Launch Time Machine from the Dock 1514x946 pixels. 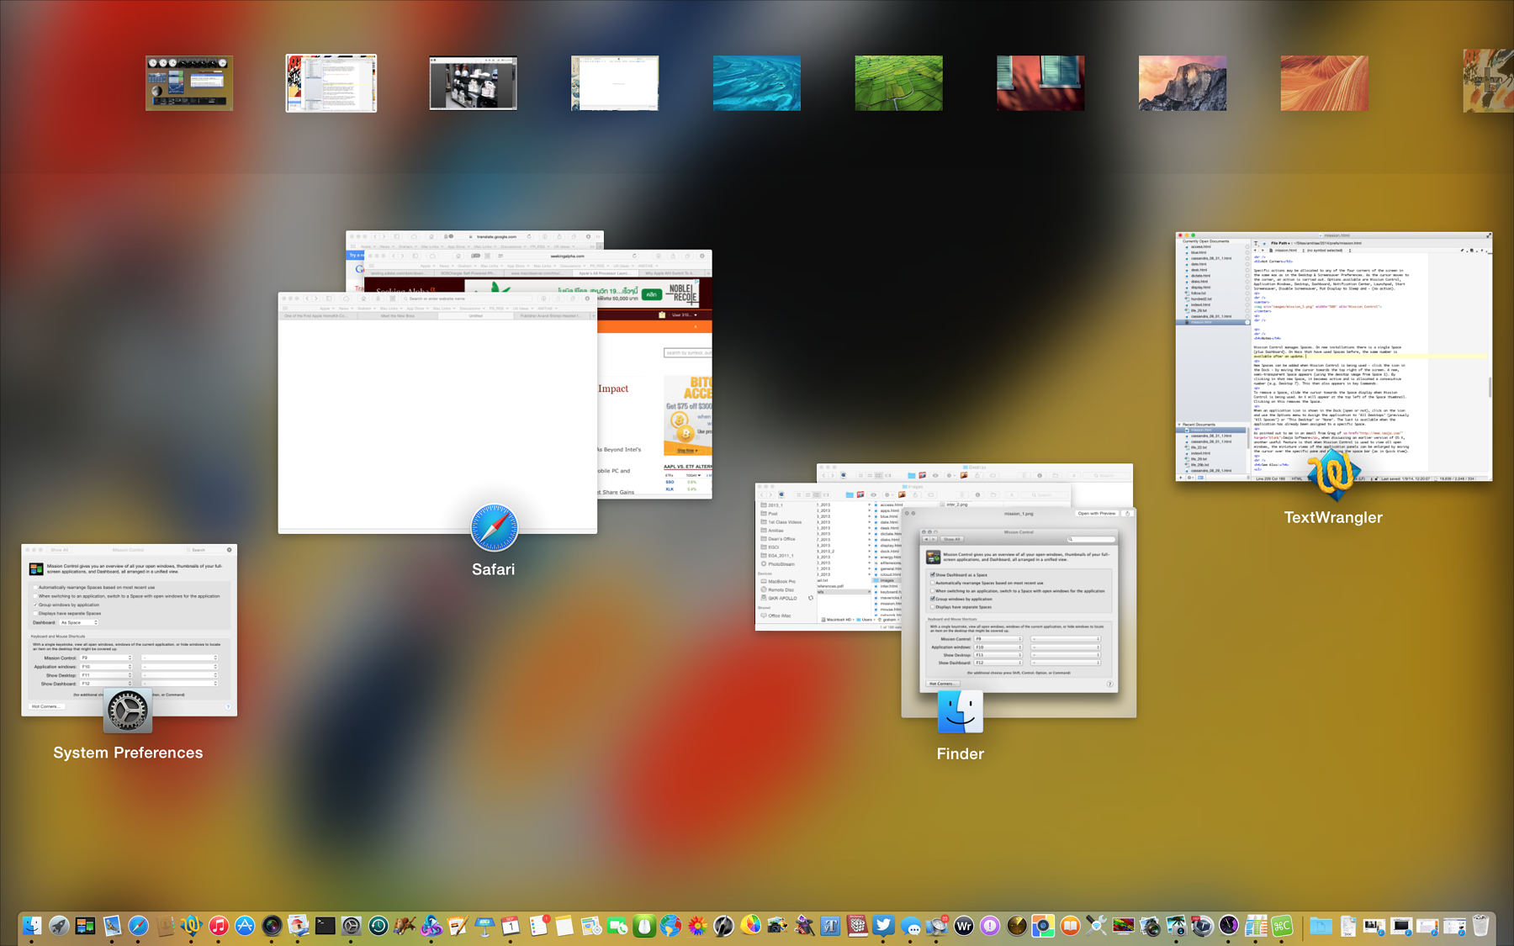[x=378, y=926]
